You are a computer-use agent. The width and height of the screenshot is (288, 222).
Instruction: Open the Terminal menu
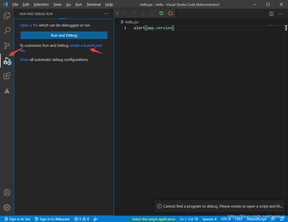pos(94,4)
